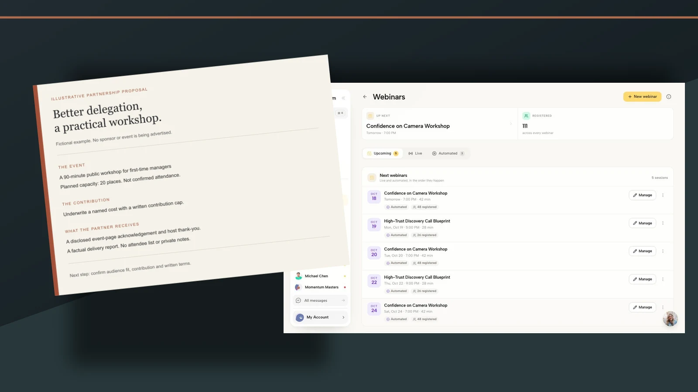This screenshot has width=698, height=392.
Task: Switch to the Upcoming tab
Action: pyautogui.click(x=383, y=153)
